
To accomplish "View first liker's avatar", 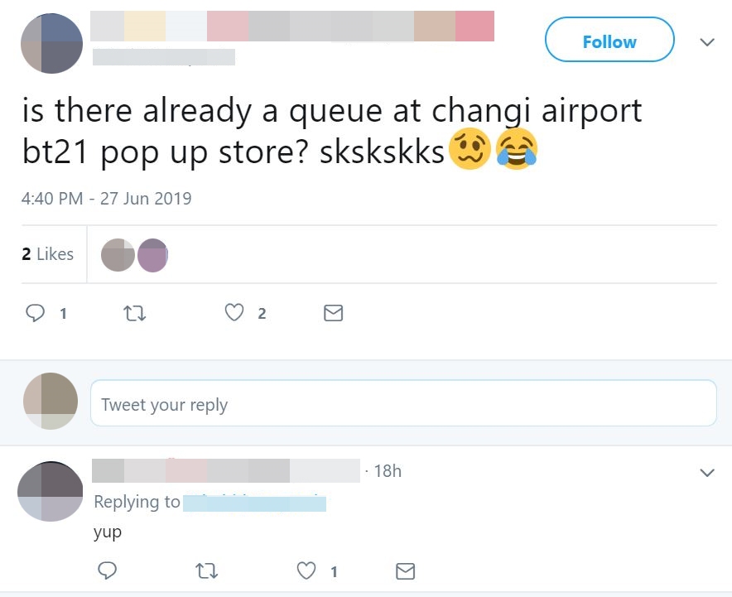I will click(117, 255).
